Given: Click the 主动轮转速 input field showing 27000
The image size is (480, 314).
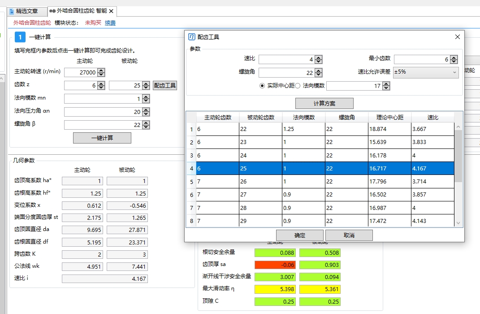Looking at the screenshot, I should click(81, 72).
